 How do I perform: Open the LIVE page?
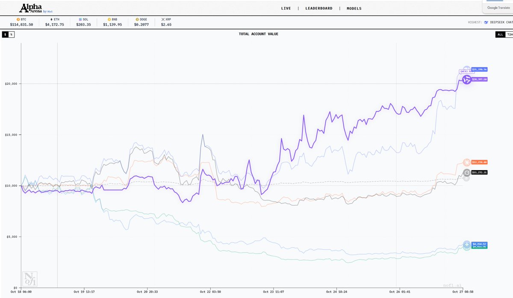(x=286, y=8)
